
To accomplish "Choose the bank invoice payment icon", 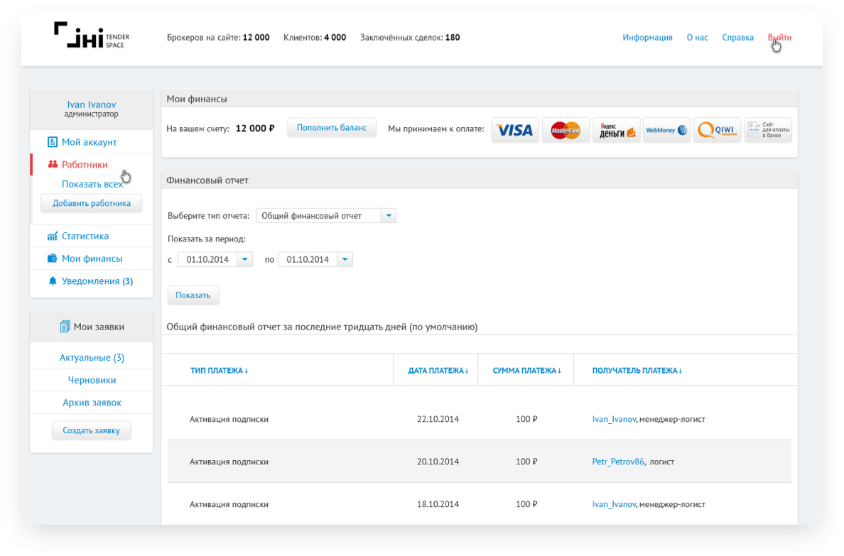I will point(768,130).
